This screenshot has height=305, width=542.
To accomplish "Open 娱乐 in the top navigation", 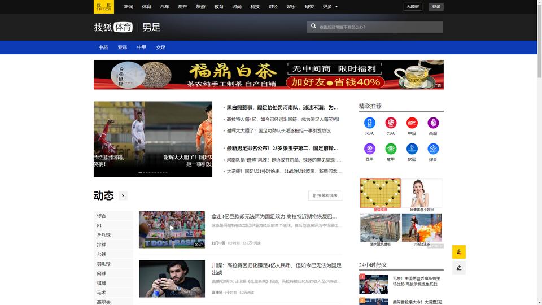I will (x=291, y=7).
